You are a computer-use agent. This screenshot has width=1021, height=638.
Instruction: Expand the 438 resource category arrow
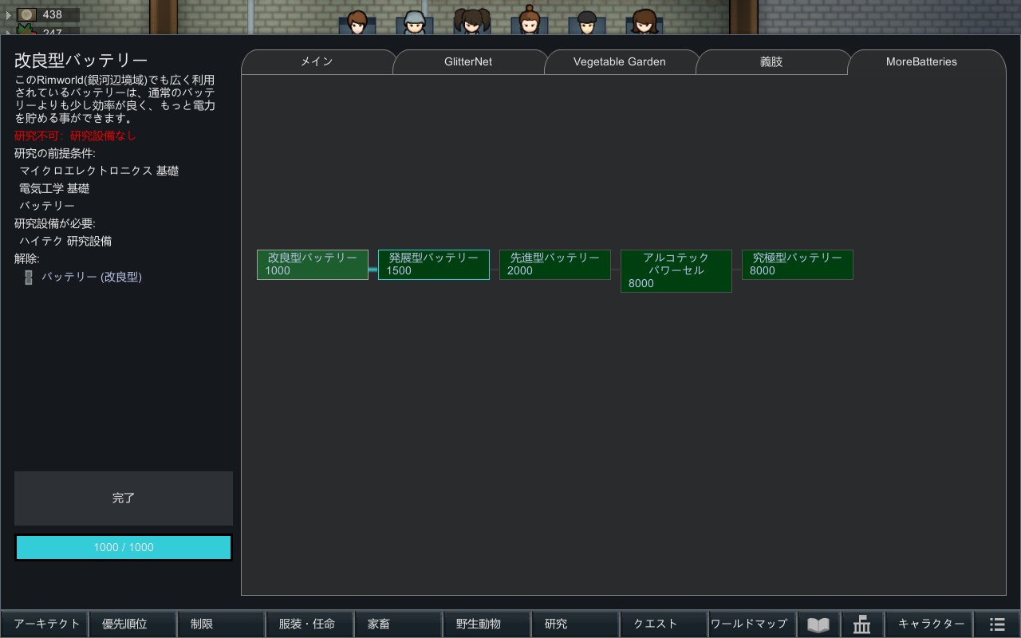(9, 14)
